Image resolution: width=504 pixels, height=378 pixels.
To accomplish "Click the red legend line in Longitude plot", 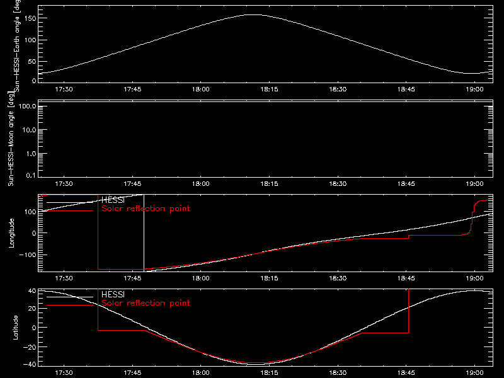I will (70, 211).
